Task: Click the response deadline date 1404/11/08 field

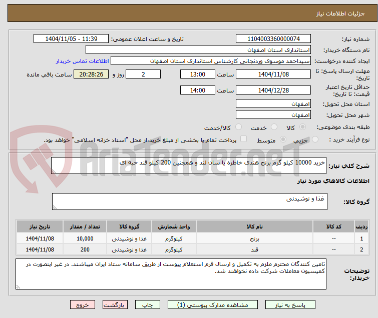Action: click(273, 74)
